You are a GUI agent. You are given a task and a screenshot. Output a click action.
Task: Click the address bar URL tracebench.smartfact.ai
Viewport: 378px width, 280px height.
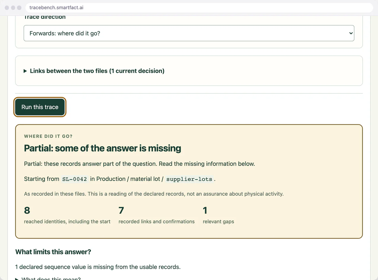[x=56, y=7]
